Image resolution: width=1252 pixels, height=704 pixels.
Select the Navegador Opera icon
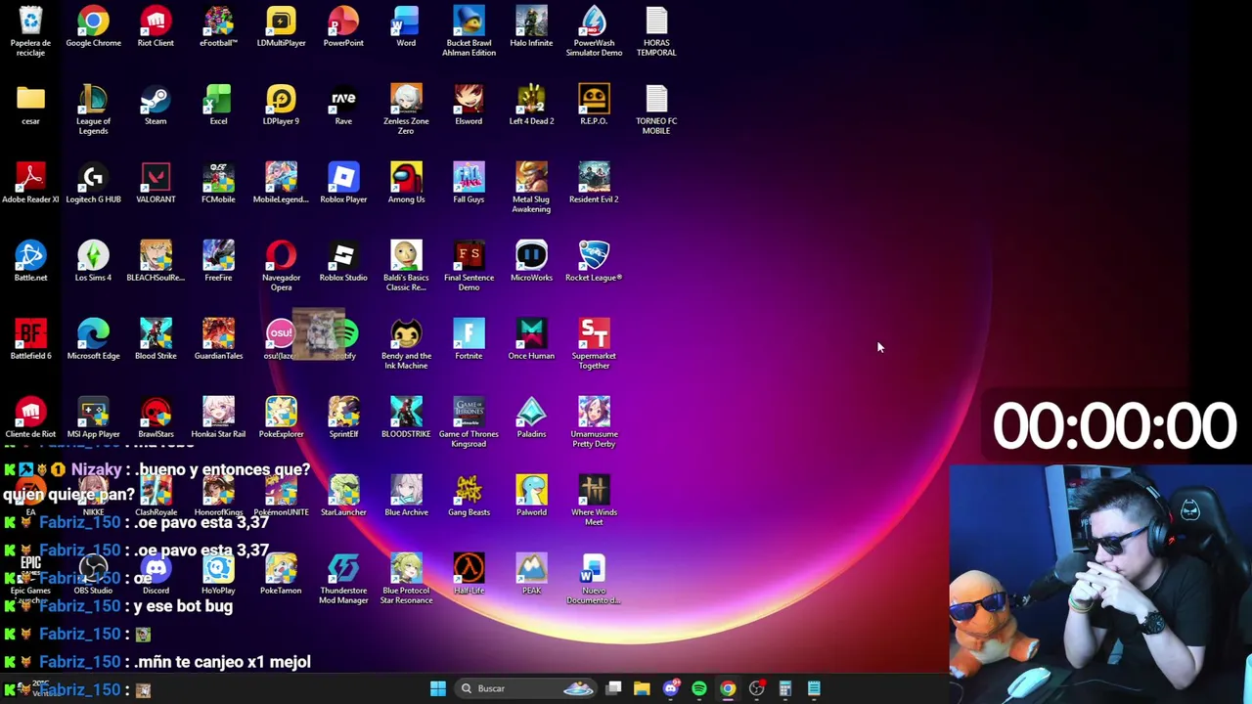point(281,266)
